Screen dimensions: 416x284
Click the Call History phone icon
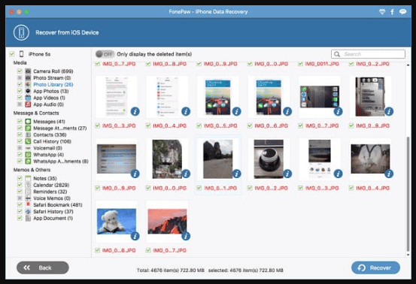[x=28, y=141]
